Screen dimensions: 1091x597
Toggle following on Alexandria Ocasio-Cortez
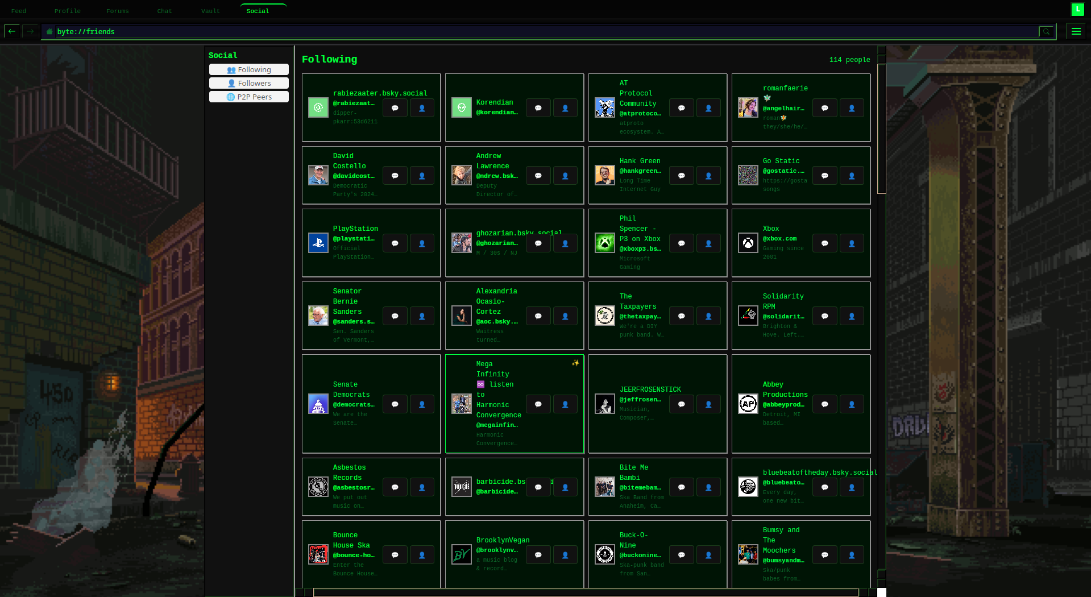565,316
